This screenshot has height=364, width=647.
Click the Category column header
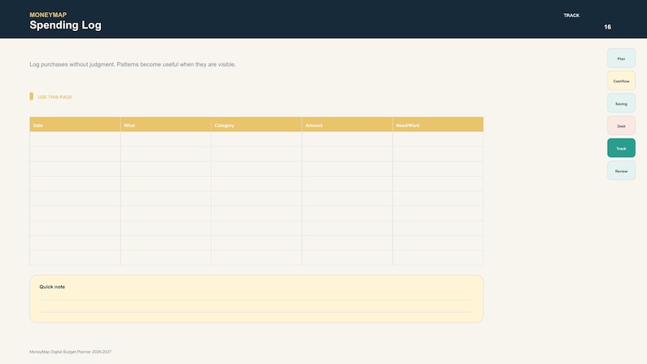[x=257, y=125]
